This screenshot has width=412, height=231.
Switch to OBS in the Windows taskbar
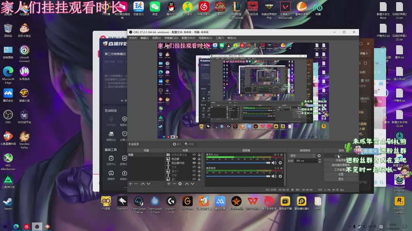[37, 226]
